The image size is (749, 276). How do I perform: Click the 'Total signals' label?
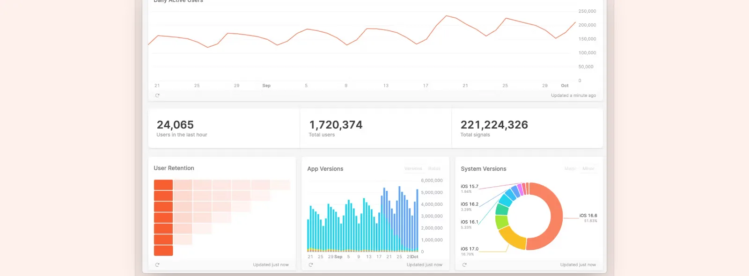(475, 135)
